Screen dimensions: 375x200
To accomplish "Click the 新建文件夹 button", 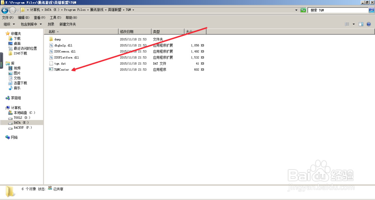I will (67, 24).
